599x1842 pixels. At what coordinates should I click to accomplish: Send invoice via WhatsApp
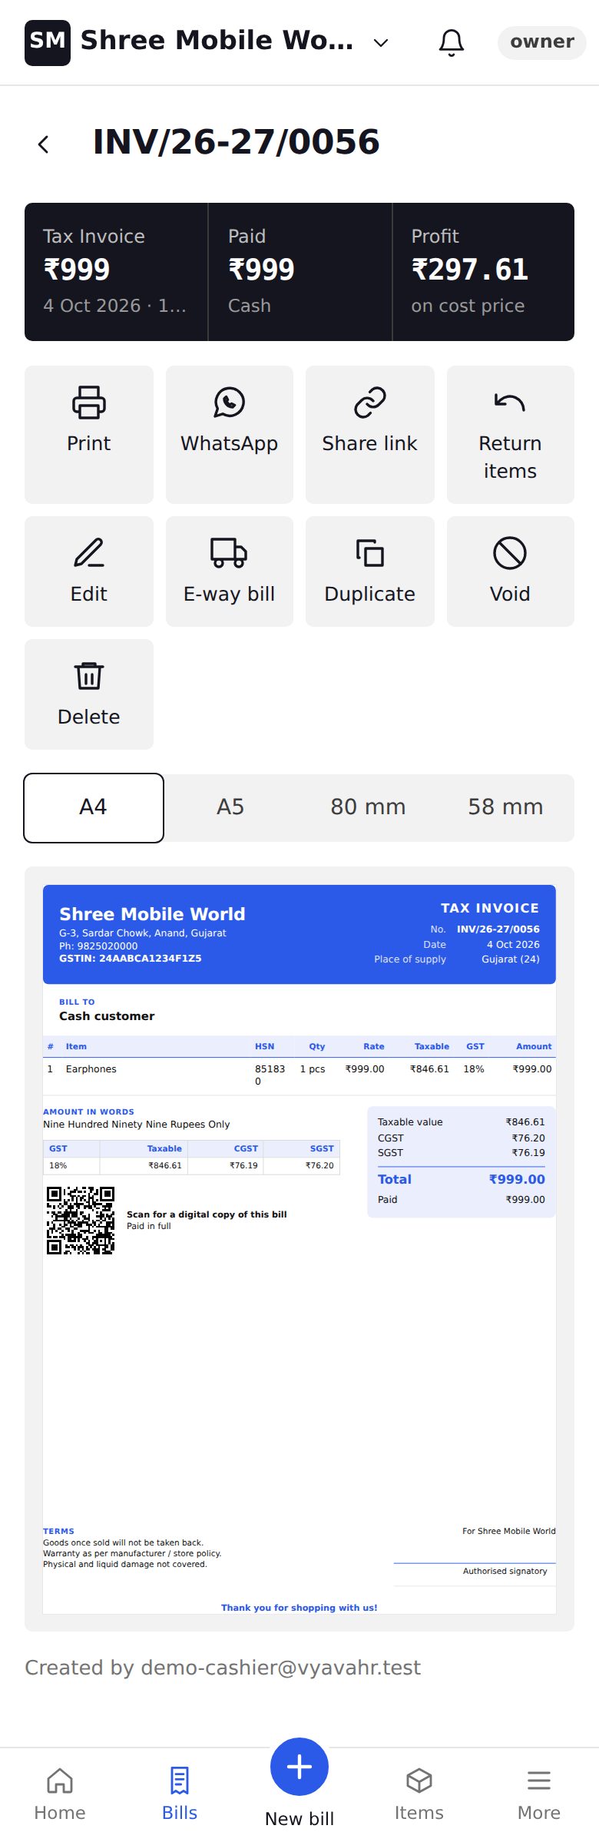[x=230, y=435]
